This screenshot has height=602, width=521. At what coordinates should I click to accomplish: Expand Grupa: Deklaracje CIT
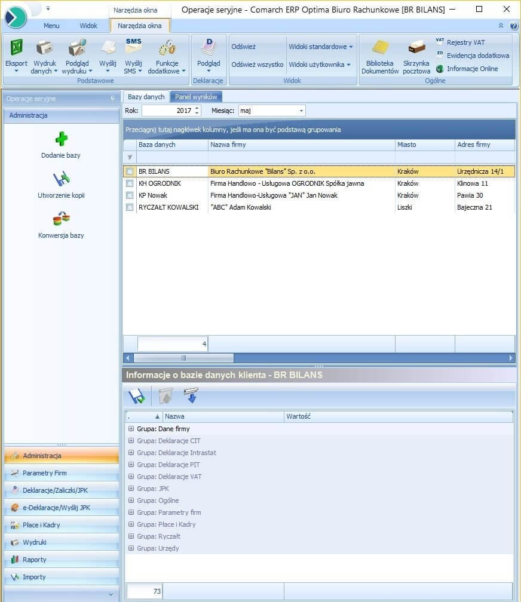131,441
